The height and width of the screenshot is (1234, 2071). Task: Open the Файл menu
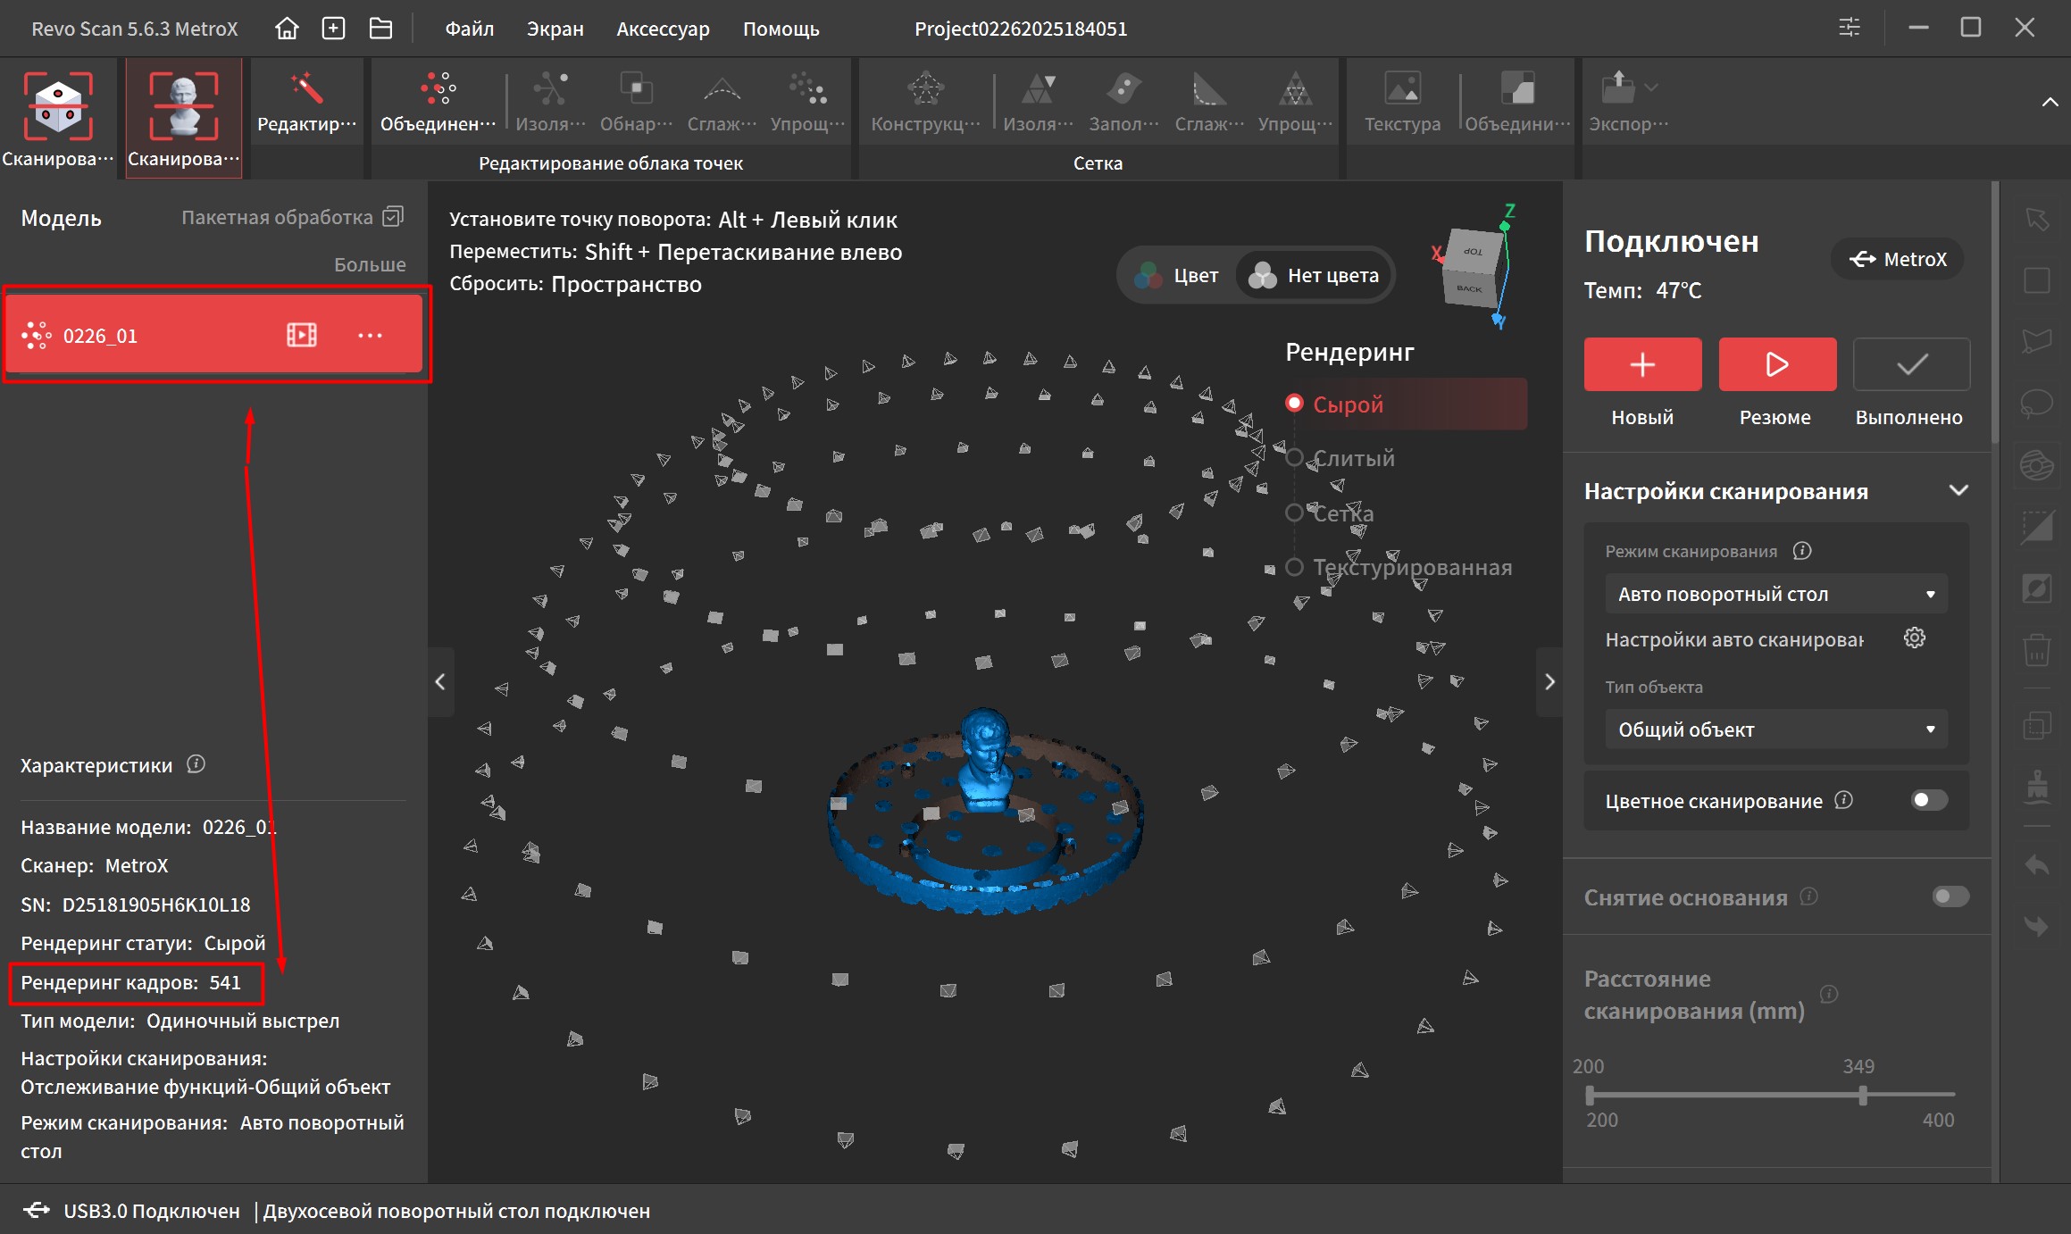click(x=469, y=29)
